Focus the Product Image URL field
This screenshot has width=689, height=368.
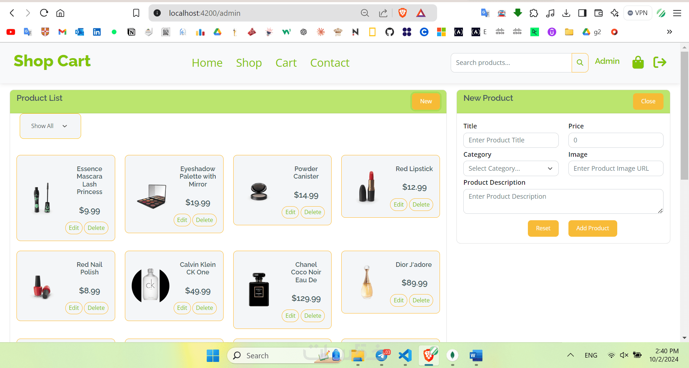pos(616,169)
